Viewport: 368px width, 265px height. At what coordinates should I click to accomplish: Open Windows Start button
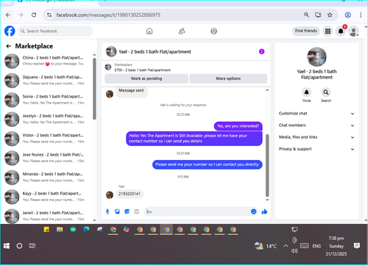(x=7, y=246)
